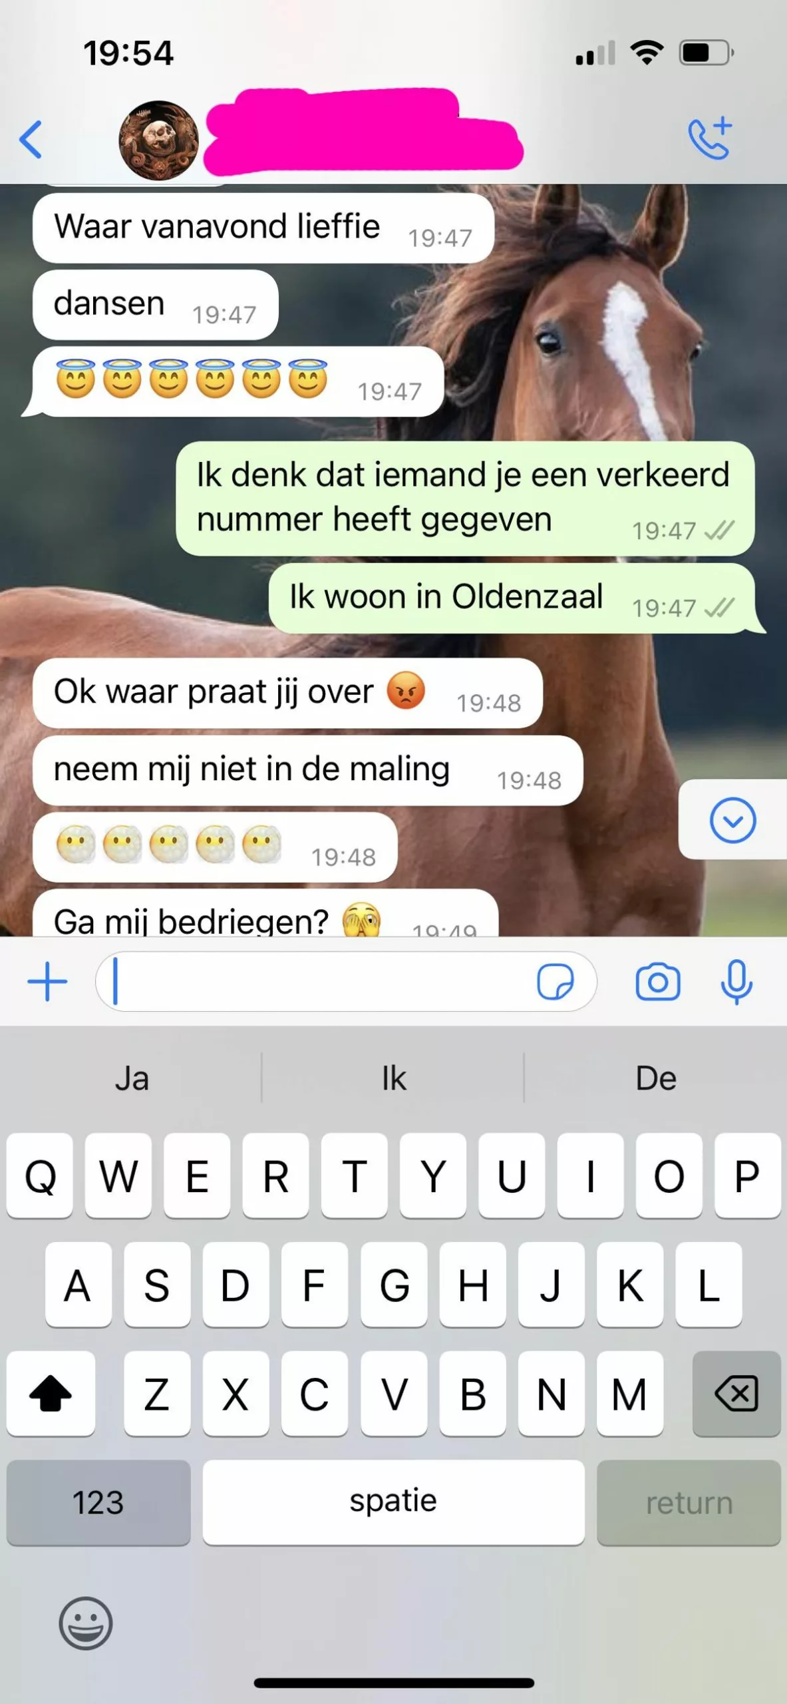The height and width of the screenshot is (1704, 787).
Task: Start a call with the phone-plus icon
Action: point(710,138)
